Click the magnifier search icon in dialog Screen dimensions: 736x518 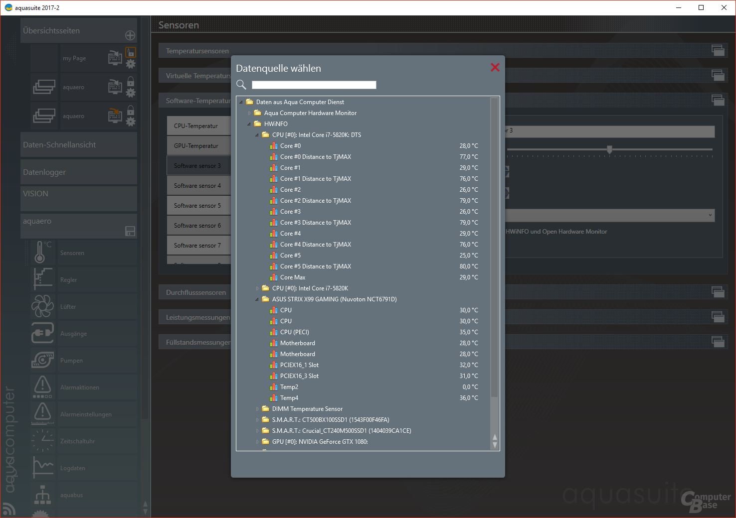coord(241,85)
